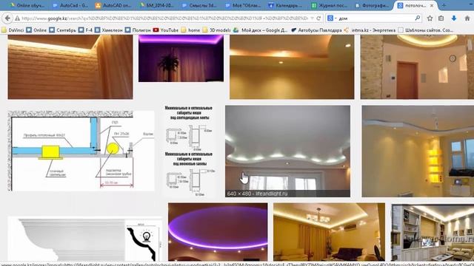Open the purple ceiling with plant image

pyautogui.click(x=181, y=58)
